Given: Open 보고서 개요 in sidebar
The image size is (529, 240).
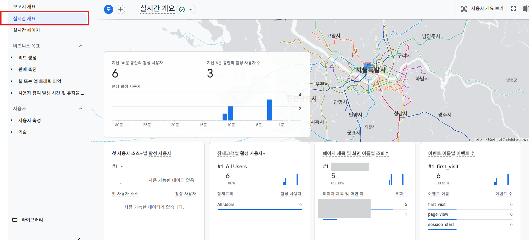Looking at the screenshot, I should pyautogui.click(x=24, y=7).
